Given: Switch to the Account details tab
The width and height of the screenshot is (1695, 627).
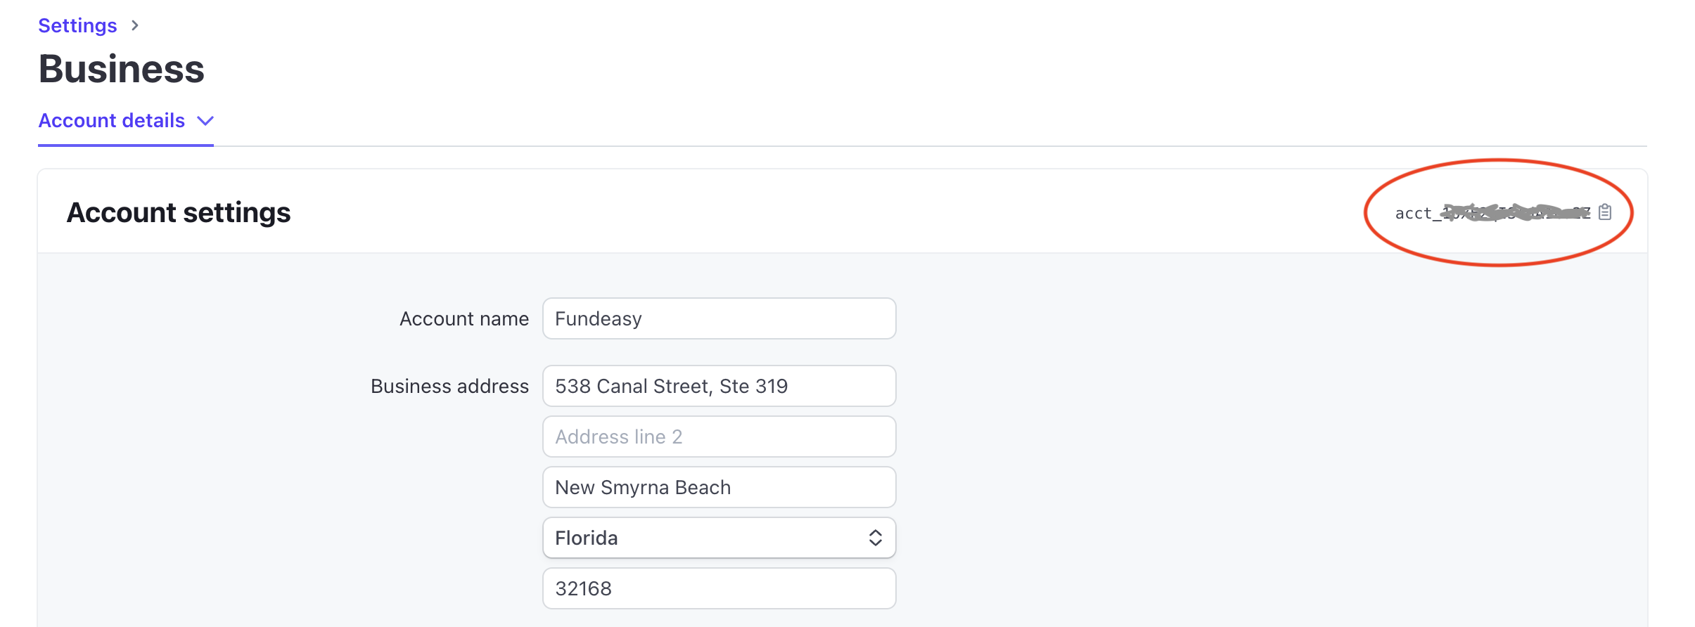Looking at the screenshot, I should point(112,121).
